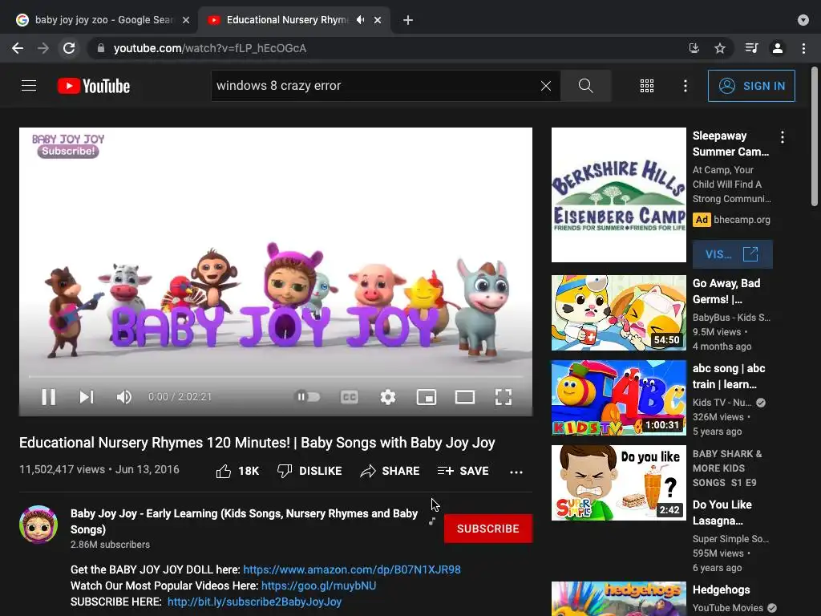This screenshot has height=616, width=821.
Task: Open Berkshire Hills Eisenberg Camp ad thumbnail
Action: (x=618, y=195)
